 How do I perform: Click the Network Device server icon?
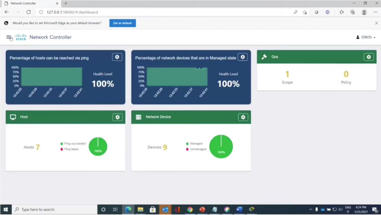coord(138,117)
